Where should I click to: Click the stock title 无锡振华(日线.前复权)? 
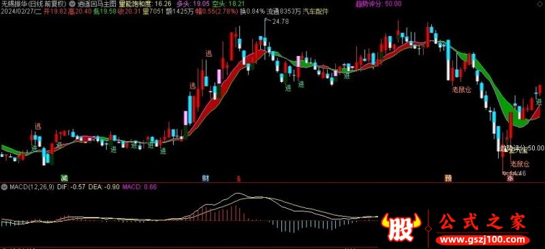coord(34,4)
